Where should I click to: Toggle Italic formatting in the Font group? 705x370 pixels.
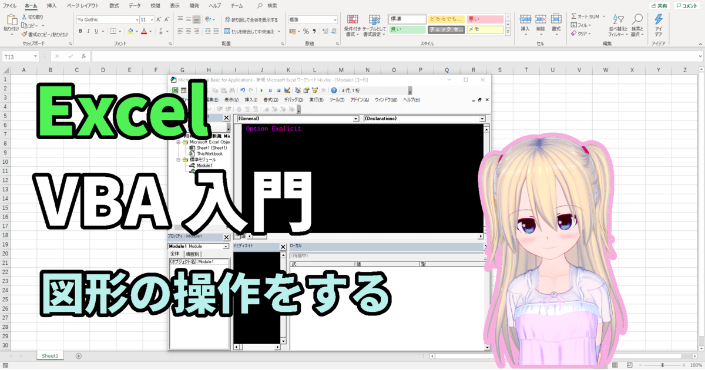click(88, 31)
